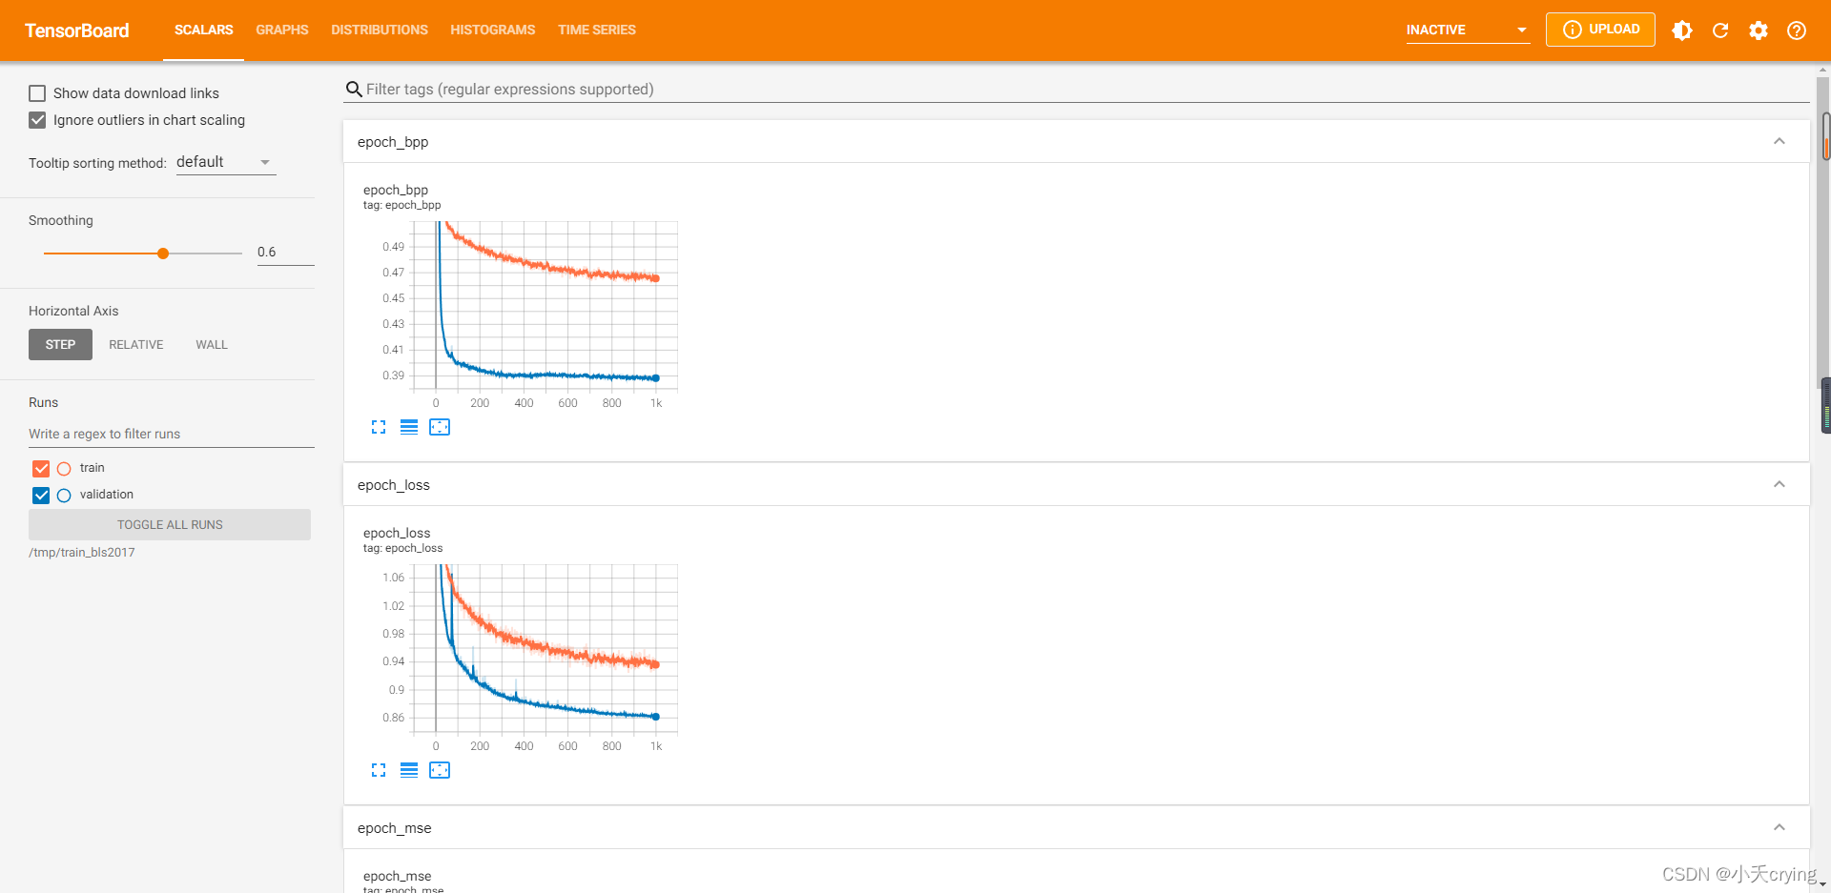Expand epoch_loss chart to full size
Screen dimensions: 1831x893
coord(379,770)
